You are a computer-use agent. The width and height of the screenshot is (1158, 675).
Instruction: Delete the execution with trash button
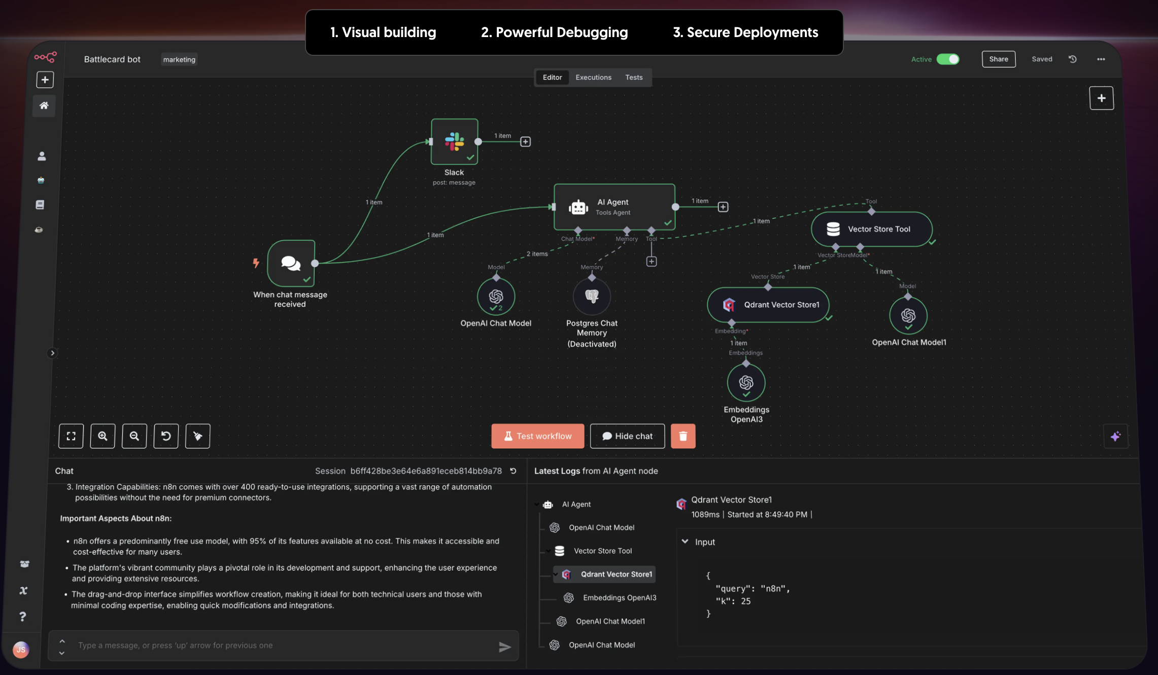[683, 436]
